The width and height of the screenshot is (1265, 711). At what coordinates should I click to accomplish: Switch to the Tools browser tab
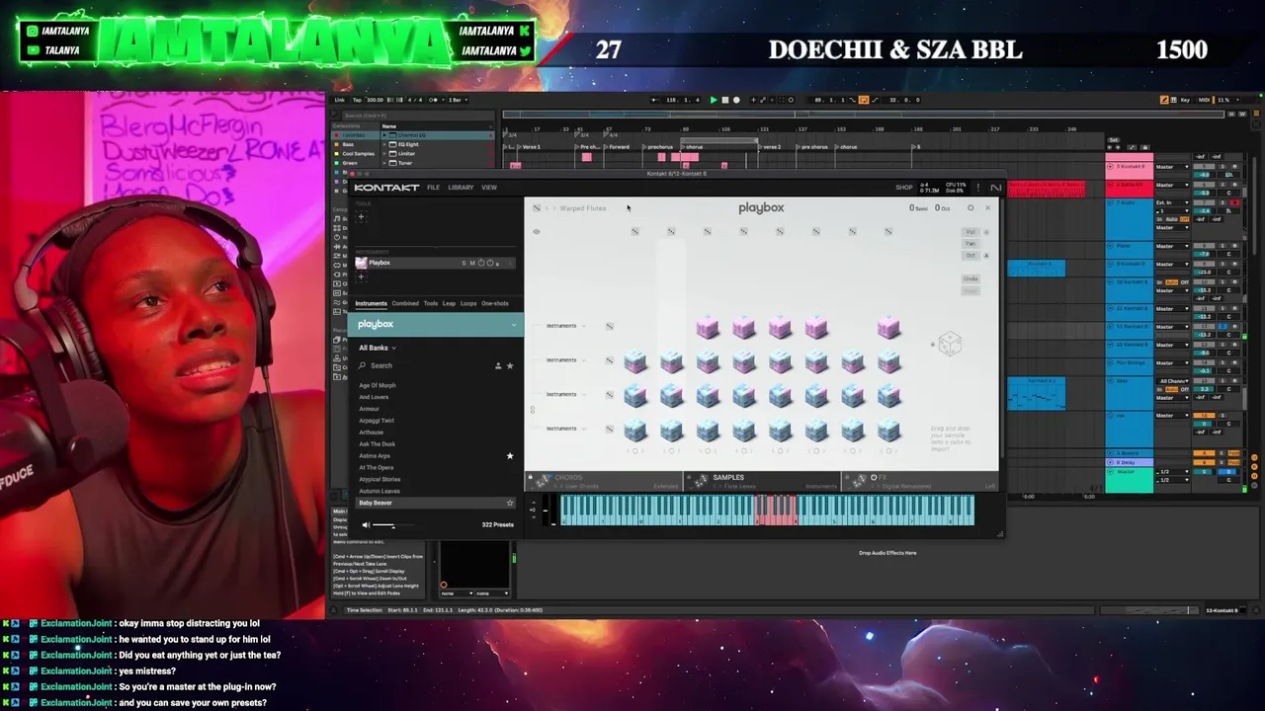pyautogui.click(x=430, y=303)
